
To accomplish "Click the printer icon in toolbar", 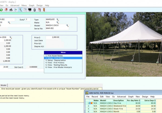I will click(11, 10).
